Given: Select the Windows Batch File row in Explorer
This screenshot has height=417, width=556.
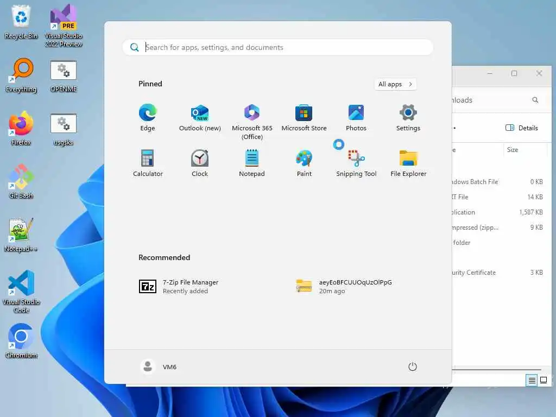Looking at the screenshot, I should [500, 181].
